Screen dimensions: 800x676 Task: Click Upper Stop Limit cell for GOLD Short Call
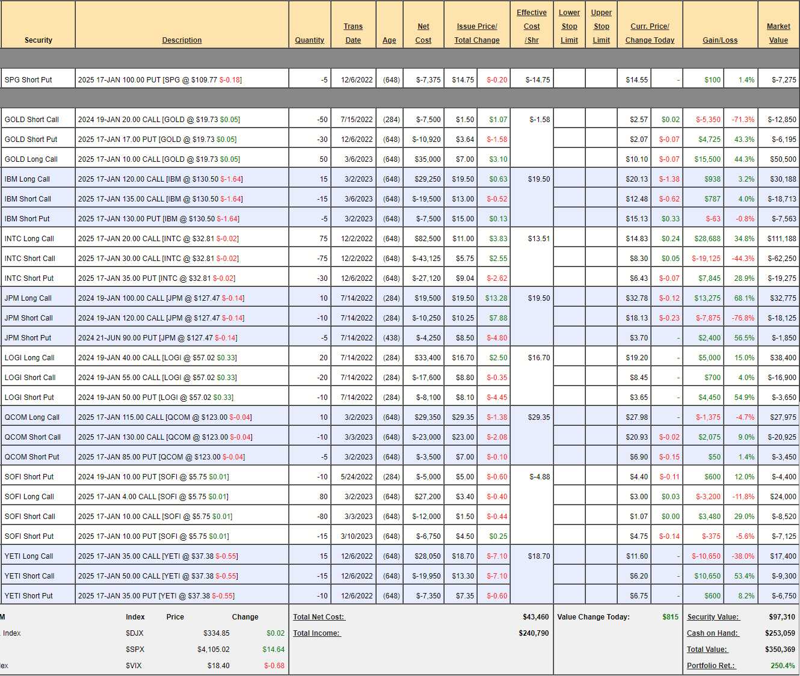[x=601, y=120]
